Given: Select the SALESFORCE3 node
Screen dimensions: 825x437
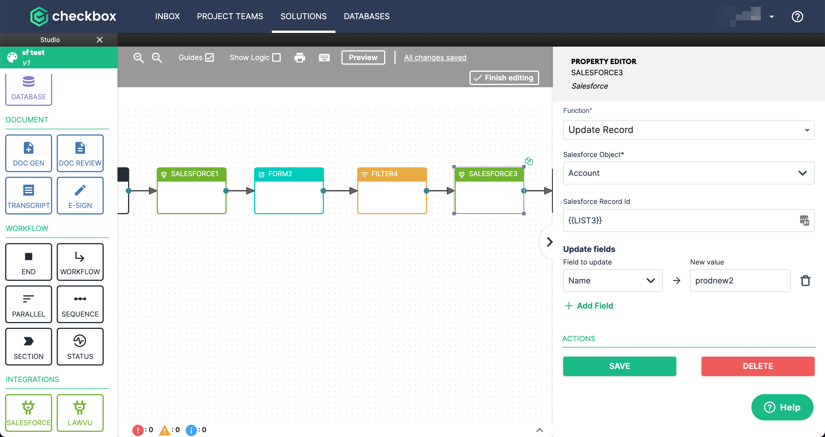Looking at the screenshot, I should pos(489,190).
